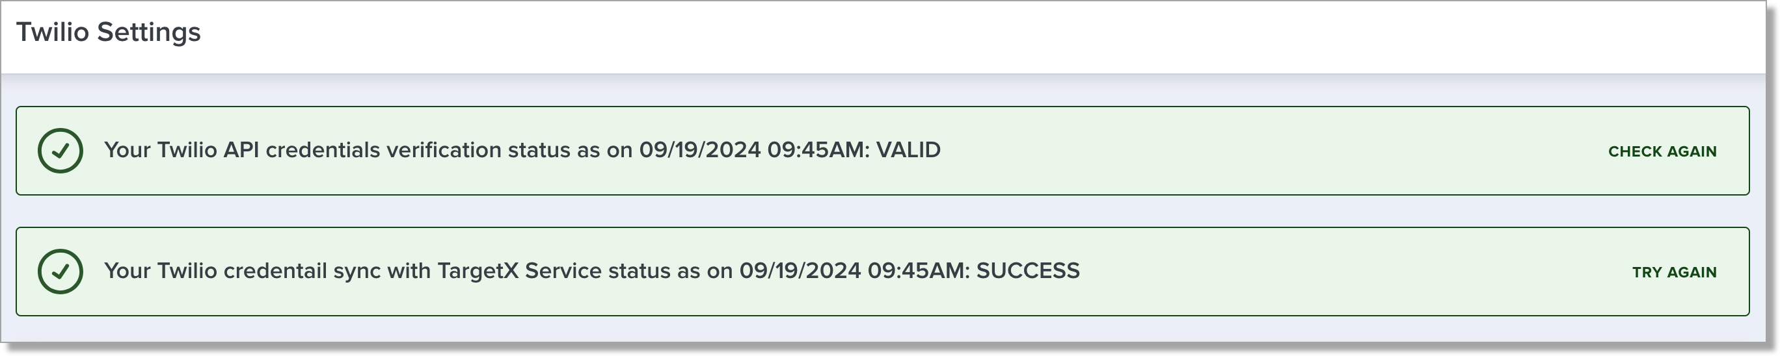The height and width of the screenshot is (356, 1780).
Task: Select the TargetX sync status message text
Action: click(591, 271)
